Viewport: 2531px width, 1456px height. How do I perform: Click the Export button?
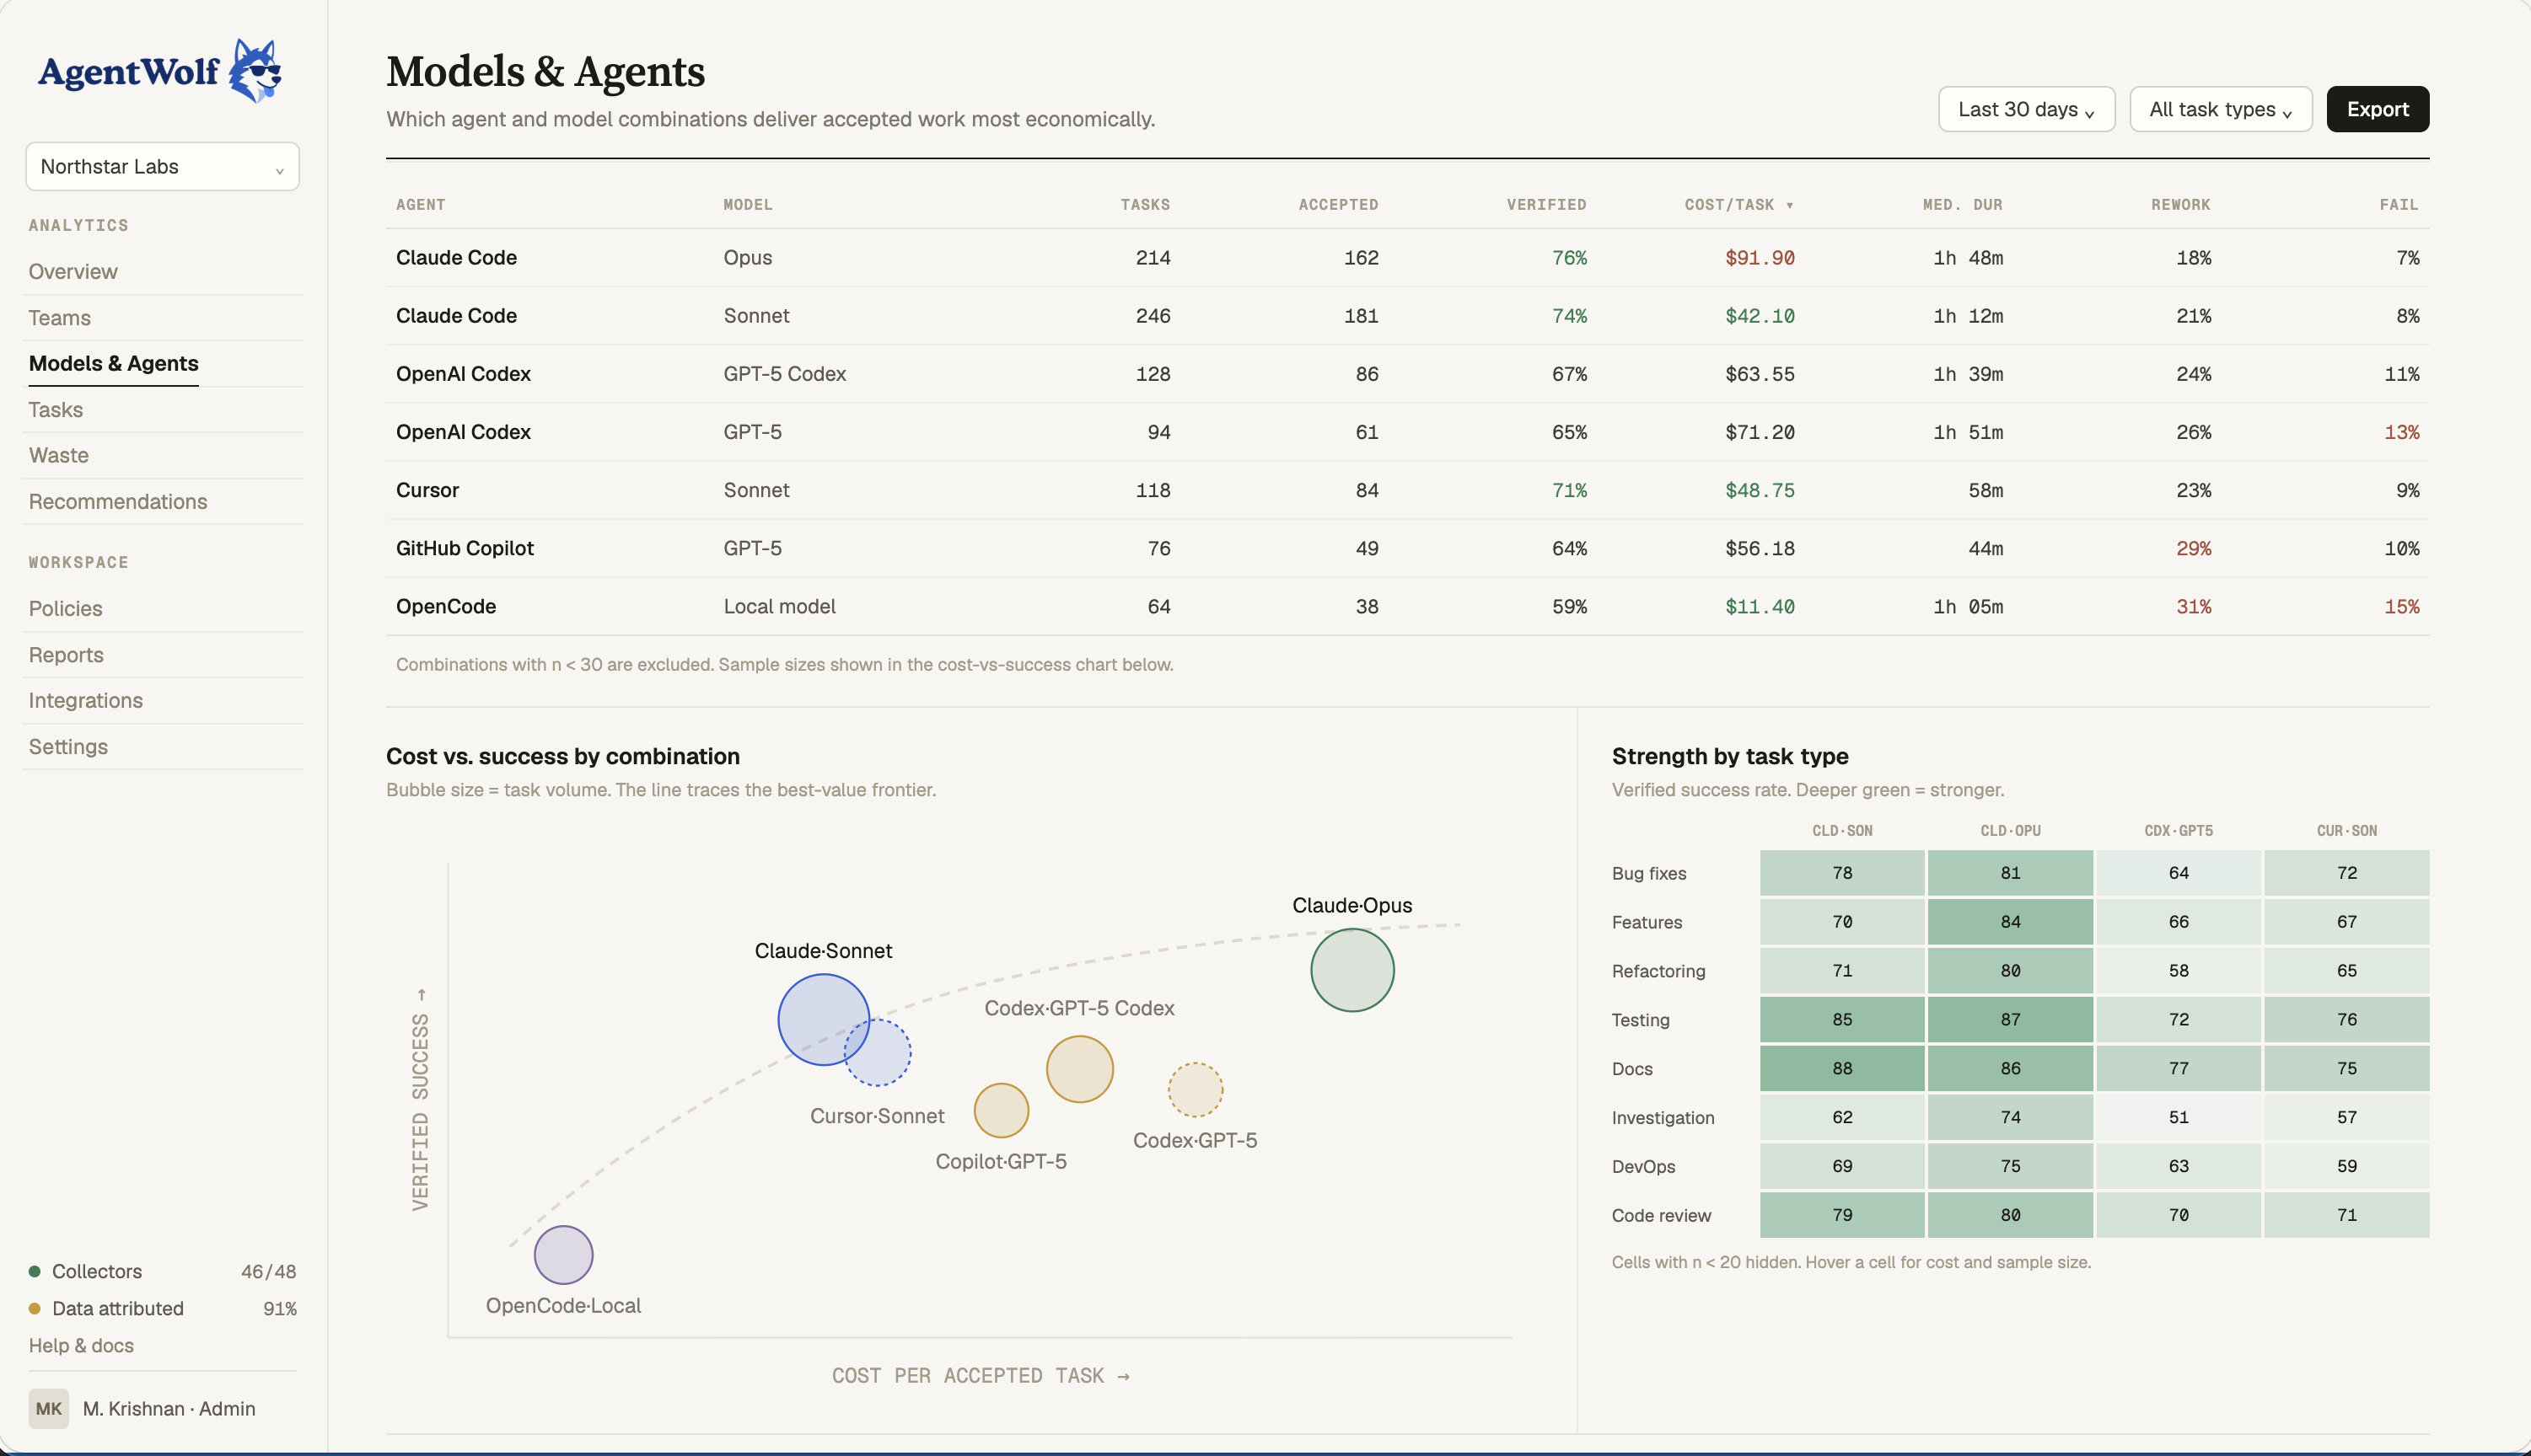pyautogui.click(x=2377, y=109)
